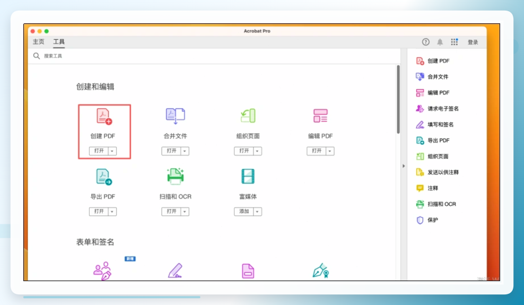Expand the dropdown arrow next to 创建 PDF 打开
This screenshot has width=524, height=305.
point(112,151)
